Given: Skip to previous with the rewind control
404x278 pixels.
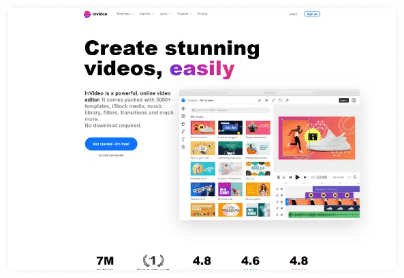Looking at the screenshot, I should point(290,177).
